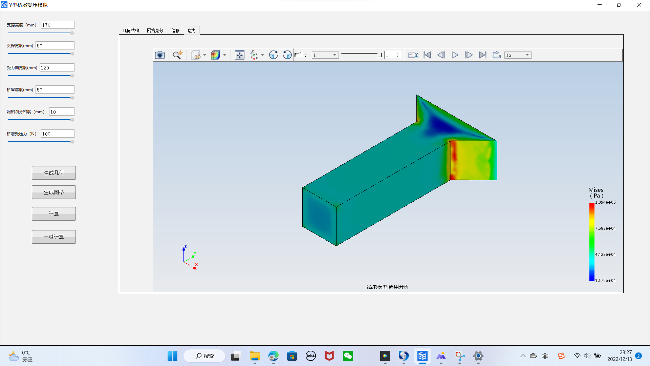The width and height of the screenshot is (650, 366).
Task: Click the 桥墩受压力 slider handle
Action: coord(72,142)
